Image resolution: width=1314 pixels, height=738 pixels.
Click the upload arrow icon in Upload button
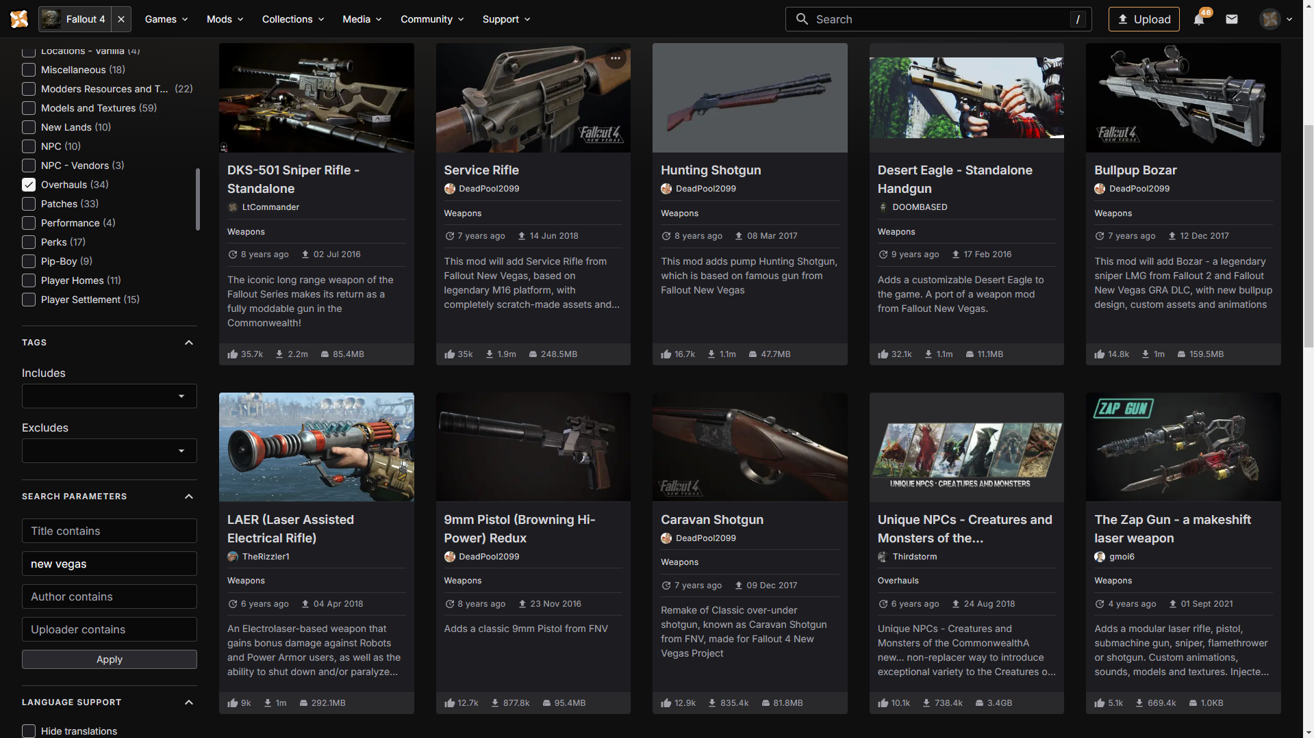coord(1123,19)
